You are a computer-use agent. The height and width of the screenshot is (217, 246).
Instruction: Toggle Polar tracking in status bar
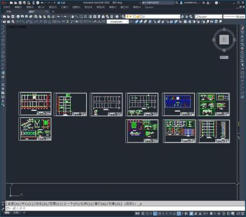tap(159, 213)
